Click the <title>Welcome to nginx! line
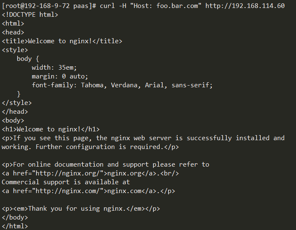296x230 pixels. 62,41
